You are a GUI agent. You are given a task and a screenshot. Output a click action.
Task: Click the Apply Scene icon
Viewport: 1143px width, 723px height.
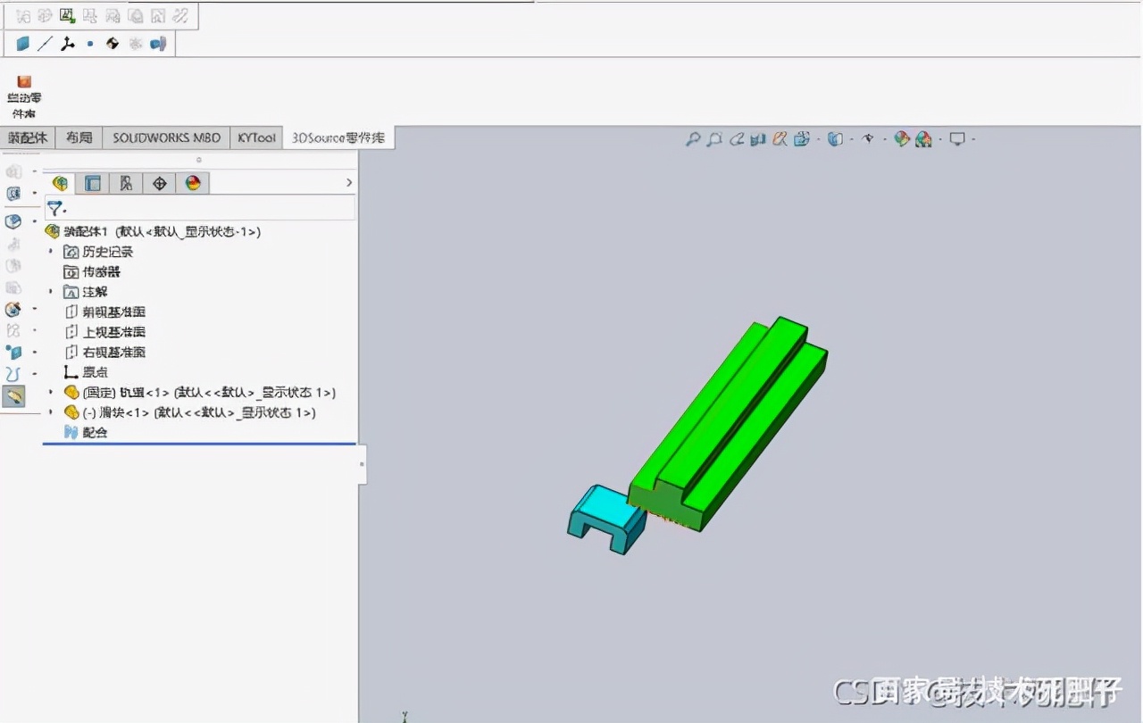pos(923,139)
